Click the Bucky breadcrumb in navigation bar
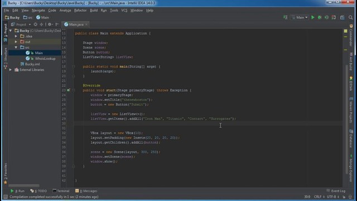 (12, 17)
